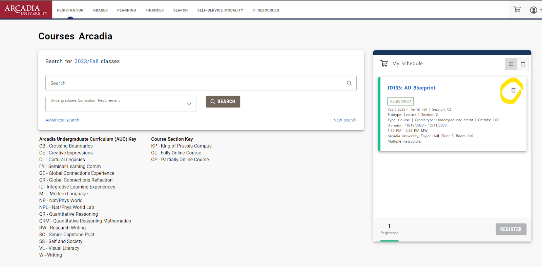Click the 'IL - Integrative Learning Experiences' entry
Viewport: 542px width, 267px height.
77,187
